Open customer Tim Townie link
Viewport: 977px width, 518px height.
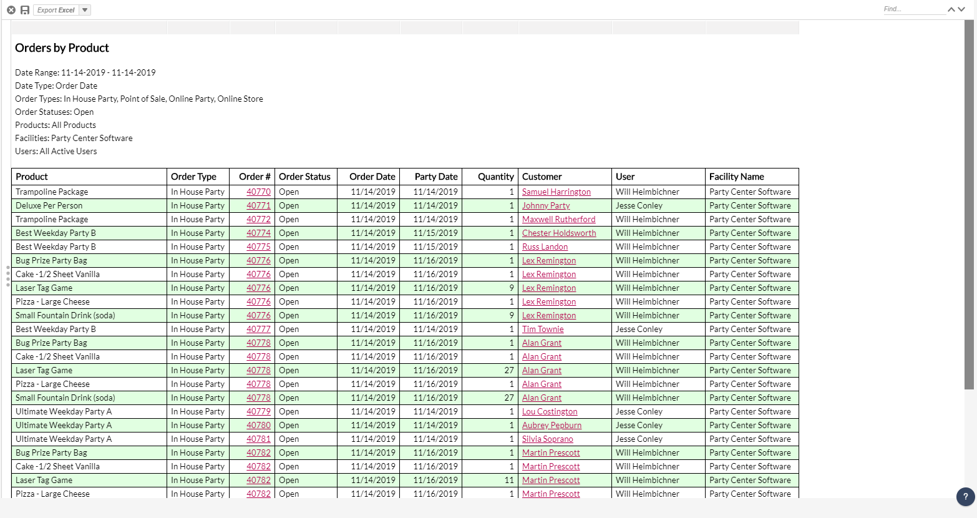pos(543,329)
